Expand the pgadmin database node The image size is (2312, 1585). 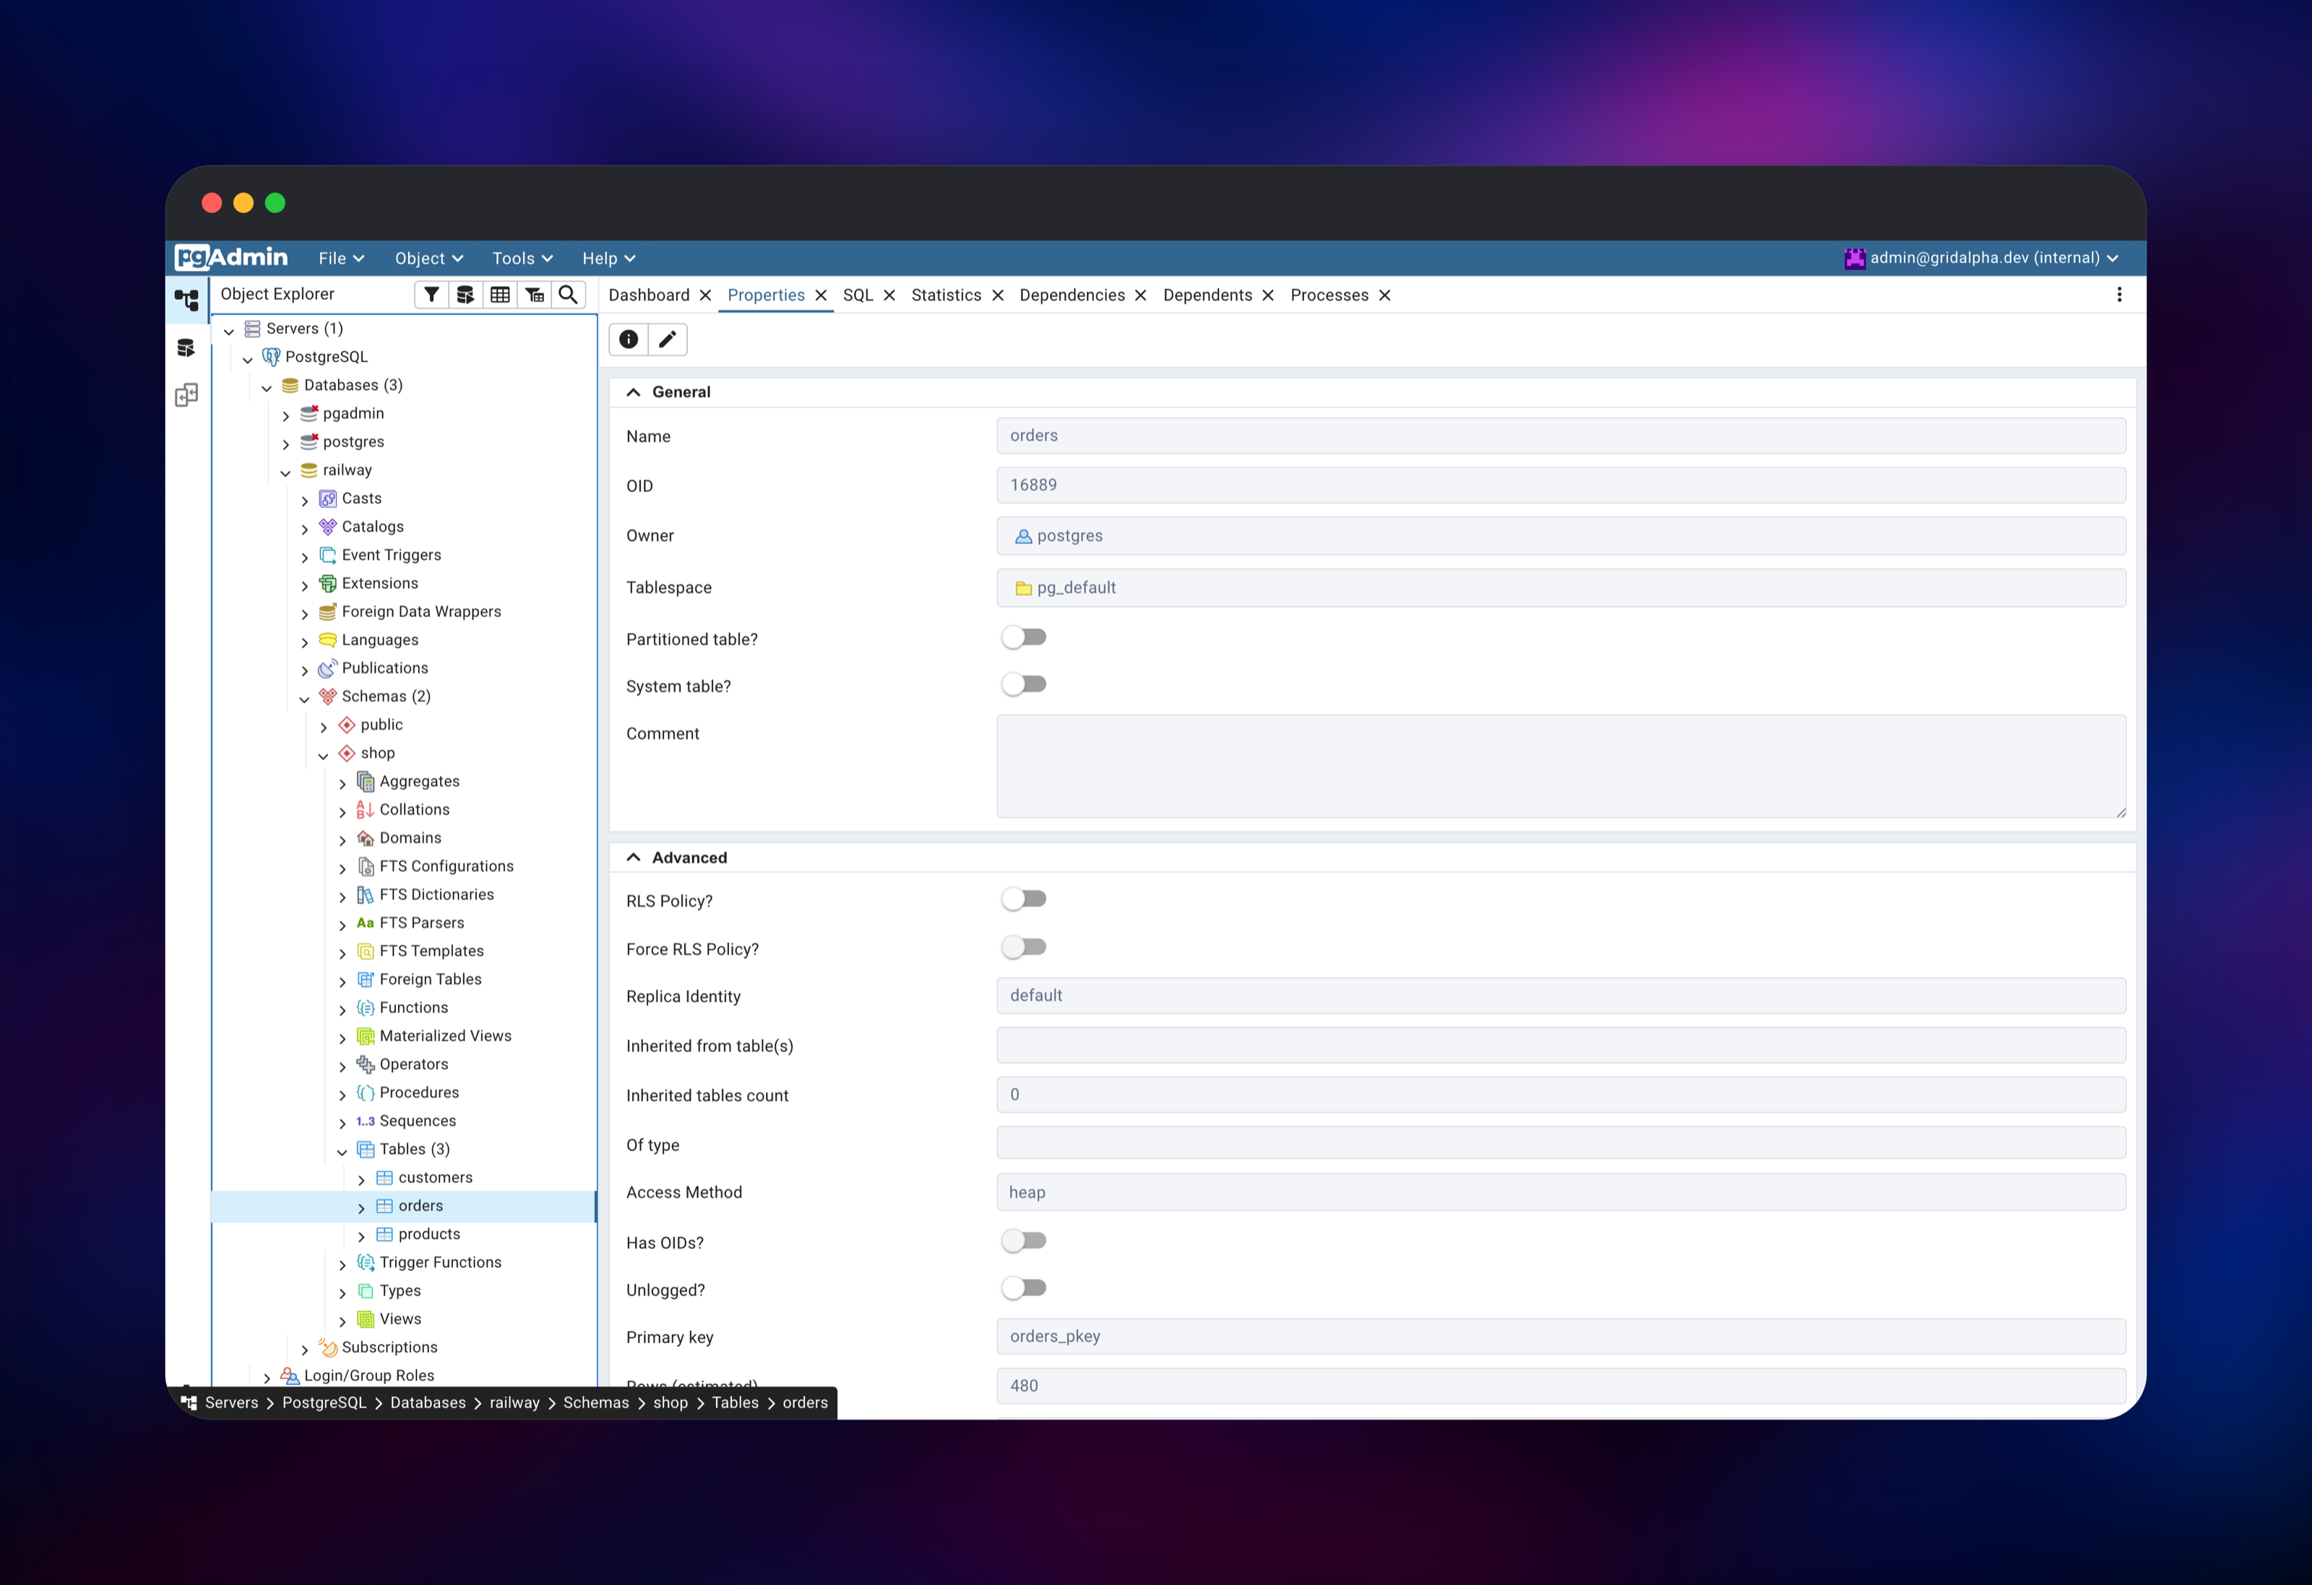tap(285, 415)
